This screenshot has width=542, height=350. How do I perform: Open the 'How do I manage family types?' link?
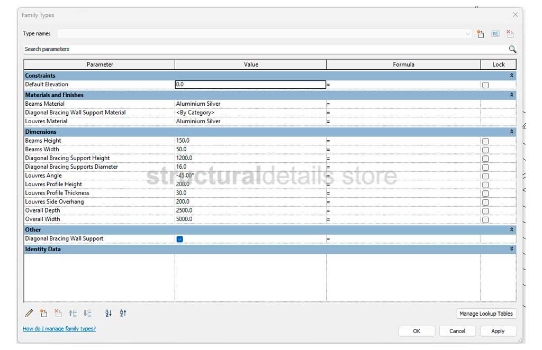coord(59,329)
